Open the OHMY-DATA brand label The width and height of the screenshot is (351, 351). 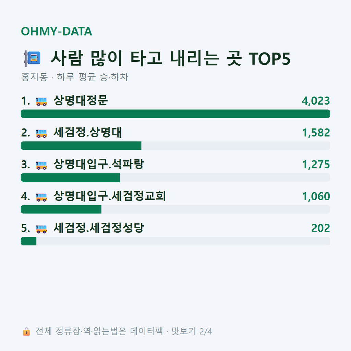tap(57, 31)
